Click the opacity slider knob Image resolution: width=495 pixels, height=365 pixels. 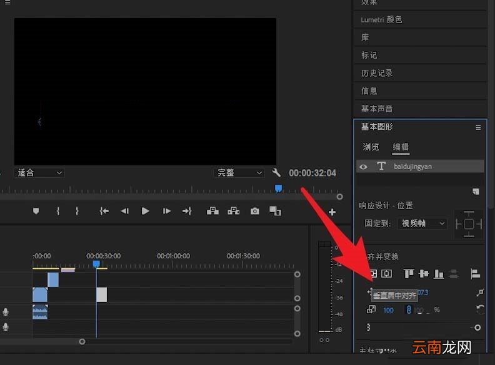click(477, 328)
